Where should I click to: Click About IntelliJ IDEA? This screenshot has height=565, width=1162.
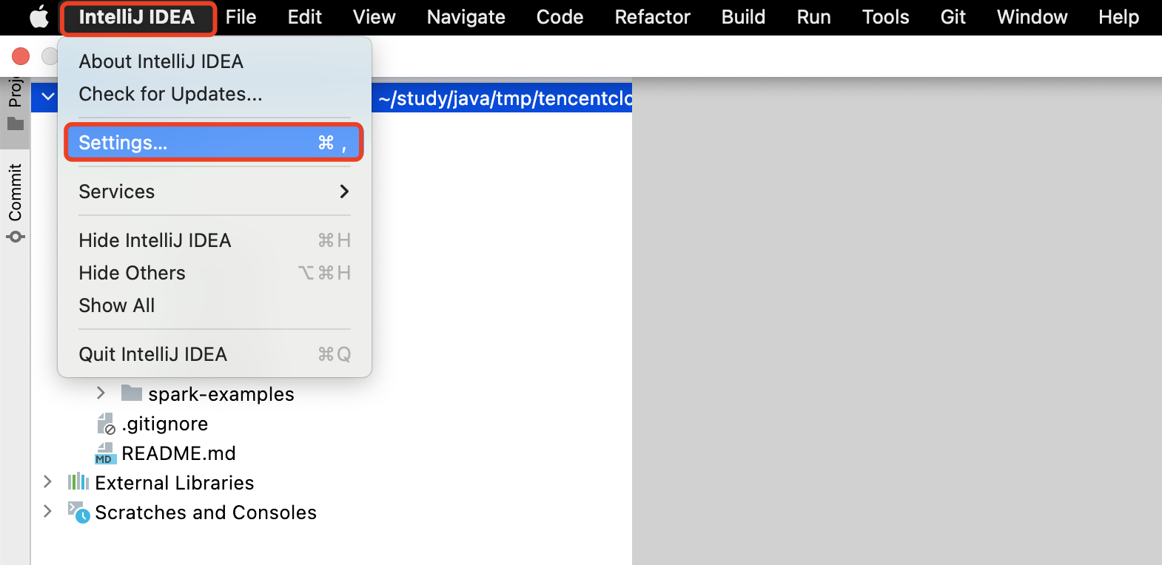point(161,61)
